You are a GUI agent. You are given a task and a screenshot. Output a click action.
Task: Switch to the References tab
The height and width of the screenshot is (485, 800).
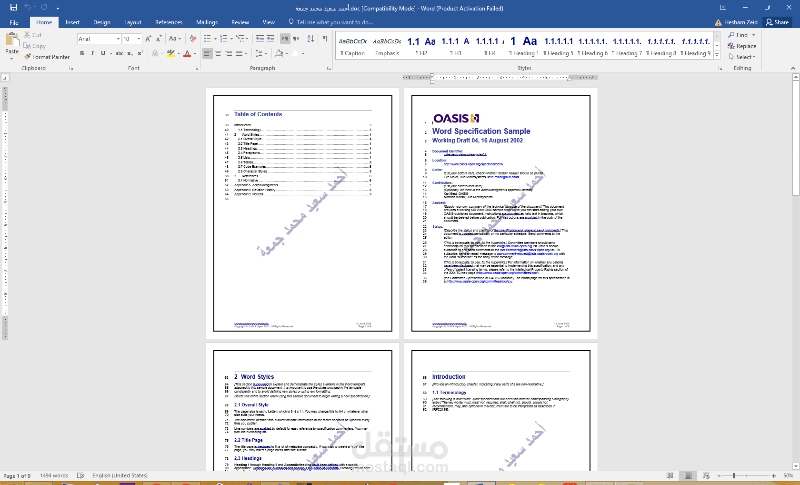coord(169,22)
